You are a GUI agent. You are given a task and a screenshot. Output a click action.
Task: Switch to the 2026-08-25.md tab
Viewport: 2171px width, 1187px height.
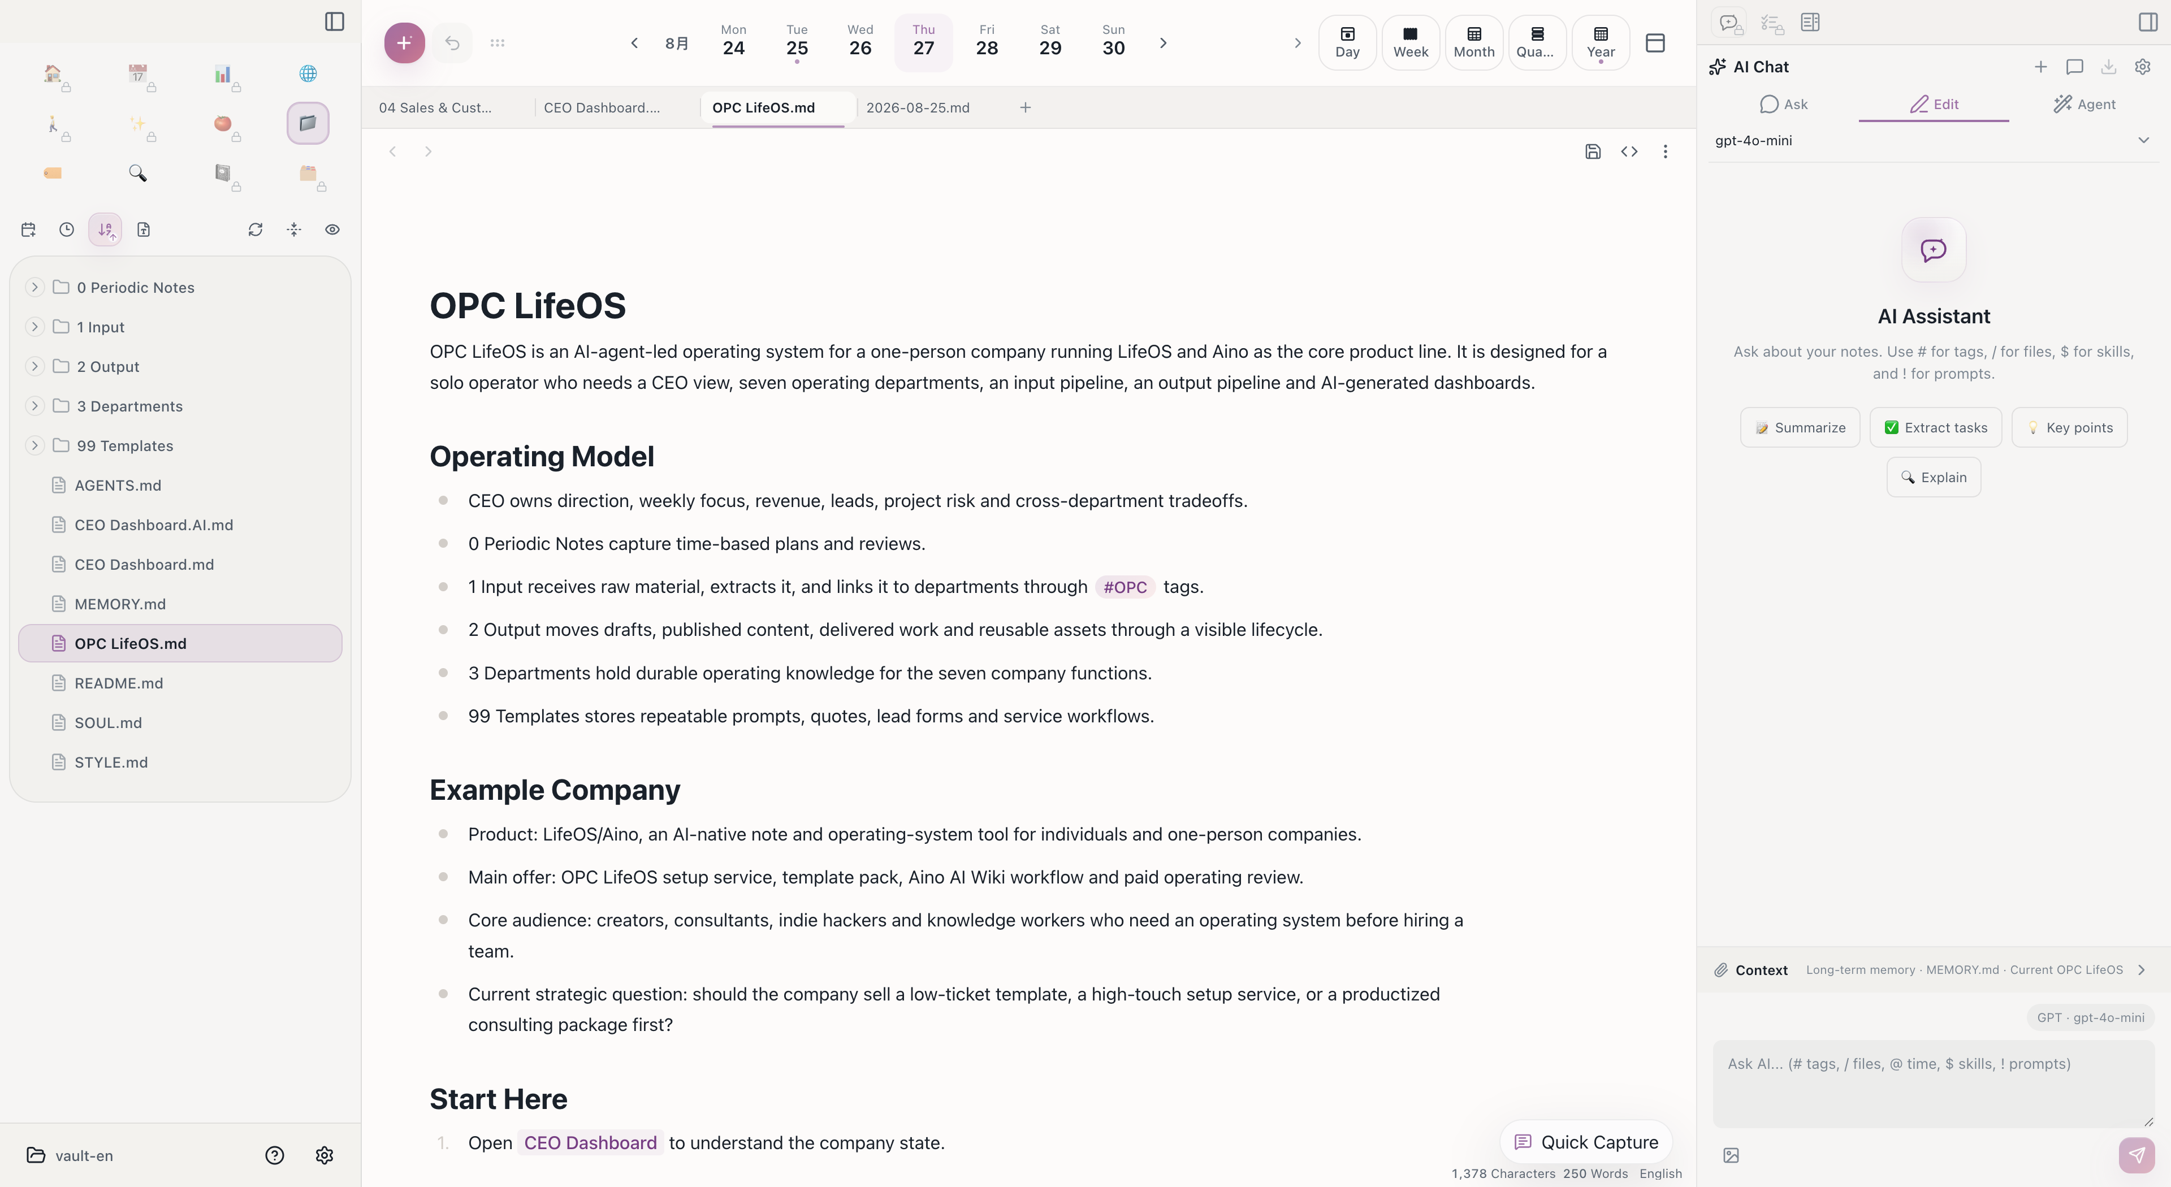coord(918,108)
